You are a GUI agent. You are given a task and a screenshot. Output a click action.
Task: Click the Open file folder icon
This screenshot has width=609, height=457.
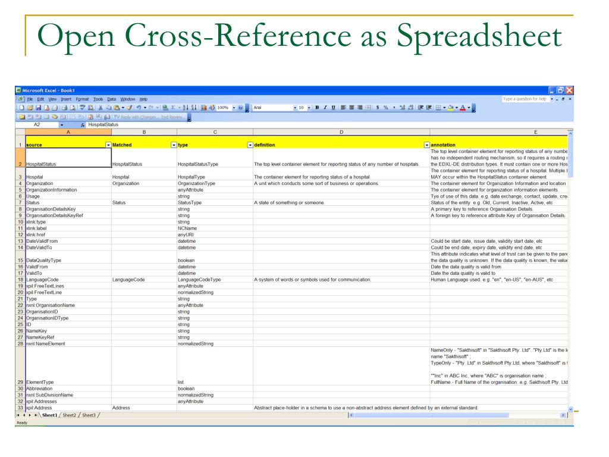[x=30, y=108]
